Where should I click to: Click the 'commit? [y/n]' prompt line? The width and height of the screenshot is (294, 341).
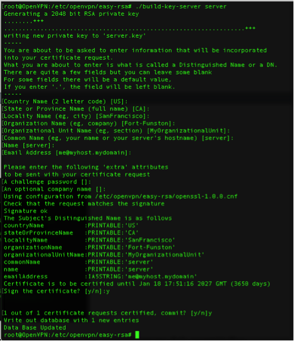tap(108, 313)
